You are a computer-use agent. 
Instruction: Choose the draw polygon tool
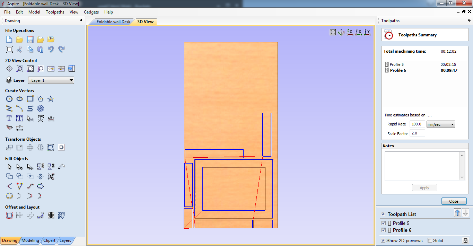click(41, 99)
